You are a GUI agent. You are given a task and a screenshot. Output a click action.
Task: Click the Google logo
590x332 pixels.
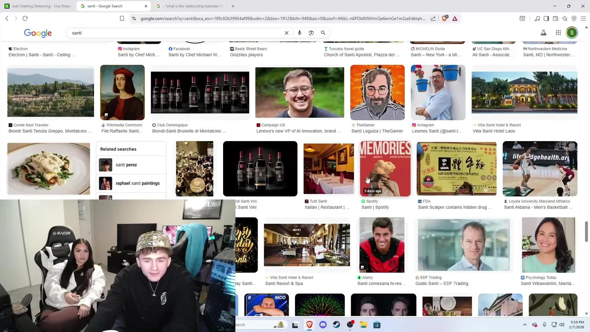pos(38,33)
